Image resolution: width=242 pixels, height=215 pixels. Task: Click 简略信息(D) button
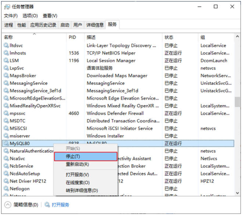tap(26, 205)
